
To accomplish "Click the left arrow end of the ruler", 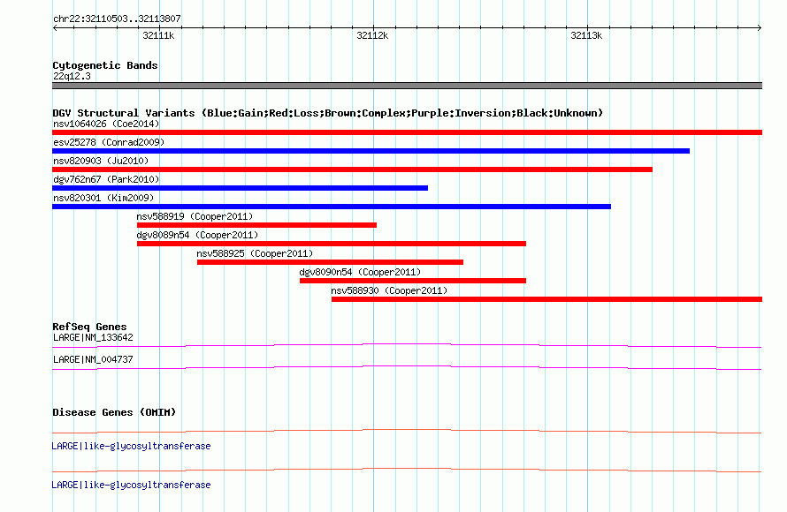I will [x=55, y=27].
